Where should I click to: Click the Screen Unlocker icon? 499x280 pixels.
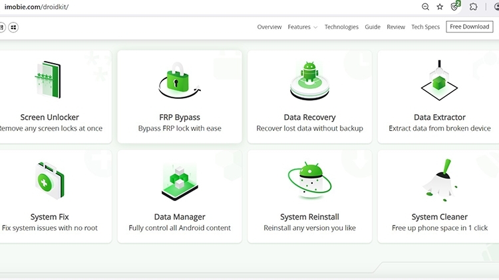click(x=47, y=80)
